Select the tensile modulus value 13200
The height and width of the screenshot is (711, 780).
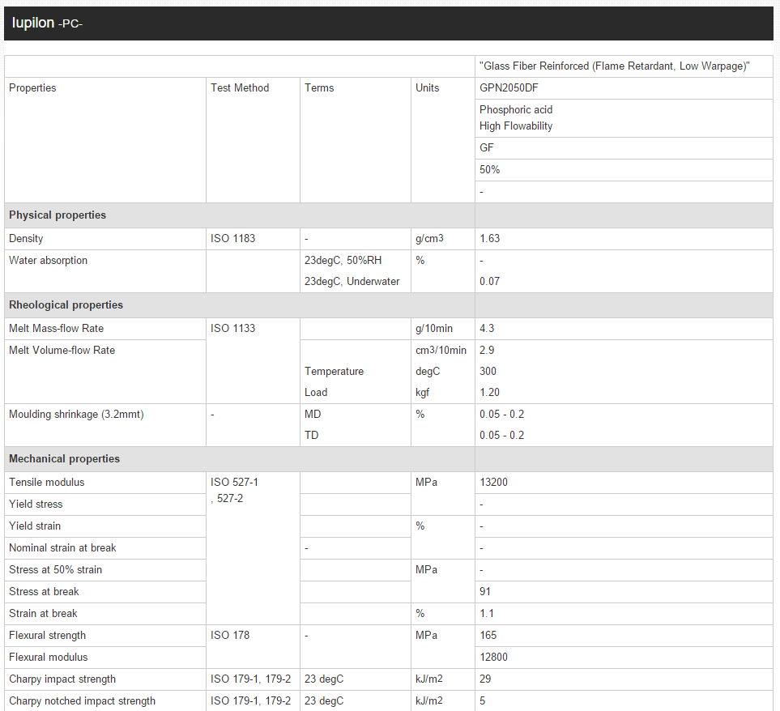pyautogui.click(x=493, y=483)
